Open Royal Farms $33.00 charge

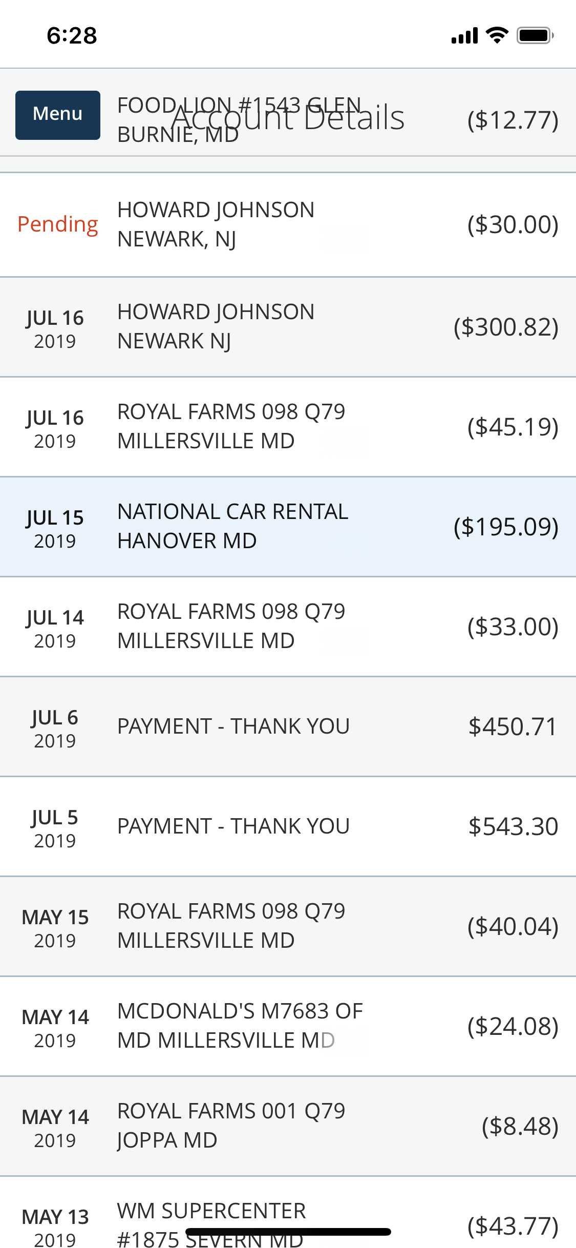[x=288, y=627]
